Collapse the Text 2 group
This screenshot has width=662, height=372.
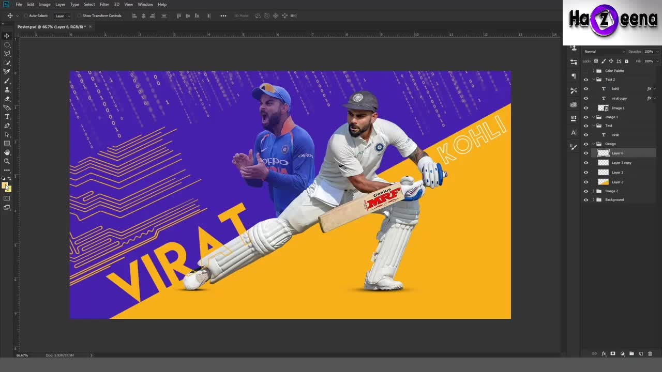(593, 80)
